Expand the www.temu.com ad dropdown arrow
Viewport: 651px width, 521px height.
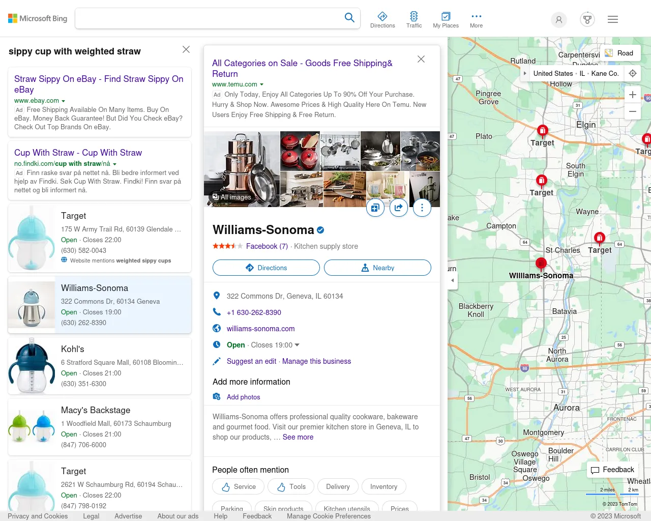[x=262, y=84]
